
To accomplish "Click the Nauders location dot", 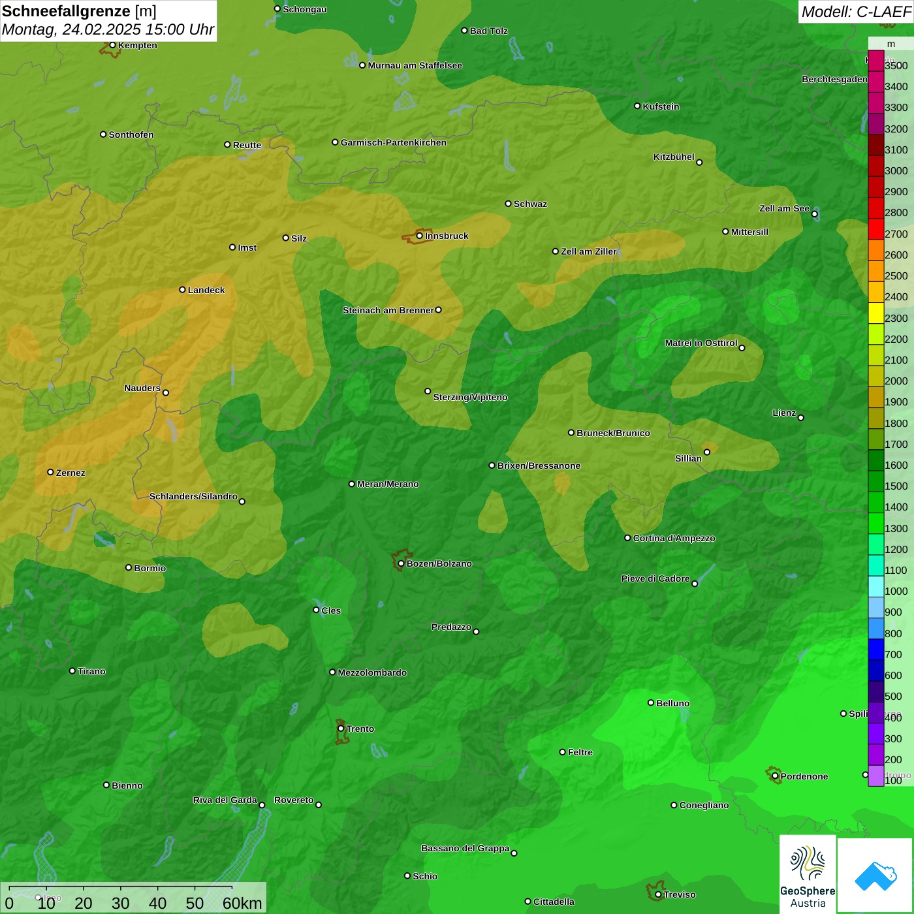I will pyautogui.click(x=166, y=392).
